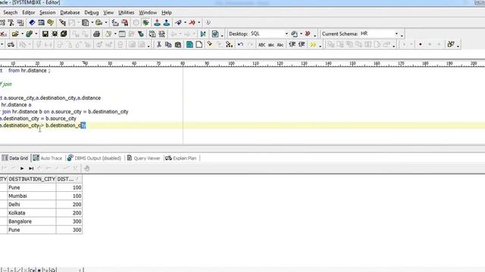
Task: Click the explain plan truck icon in toolbar
Action: pyautogui.click(x=11, y=45)
